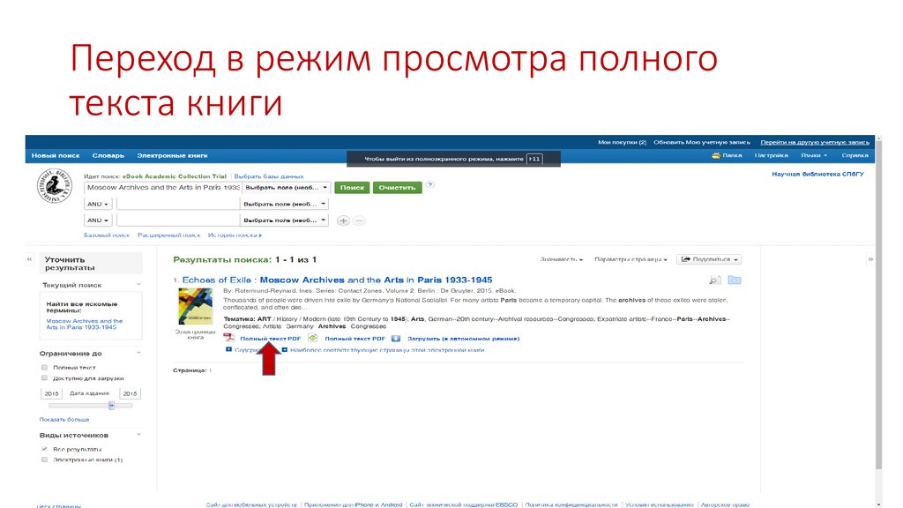Open Настройки in the top bar

[x=771, y=155]
